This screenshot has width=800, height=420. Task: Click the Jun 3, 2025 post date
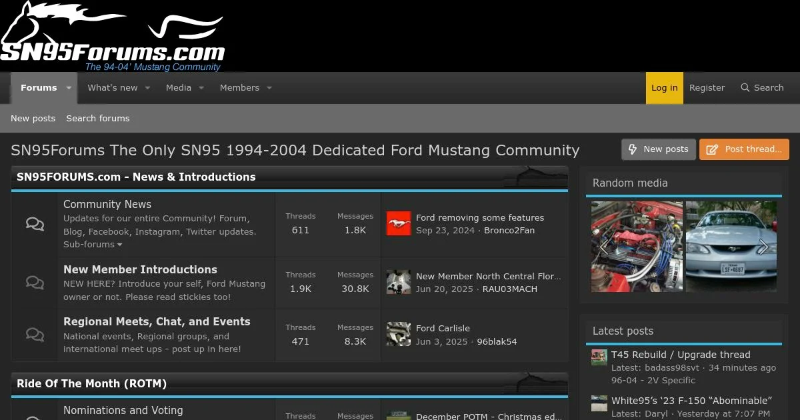442,342
